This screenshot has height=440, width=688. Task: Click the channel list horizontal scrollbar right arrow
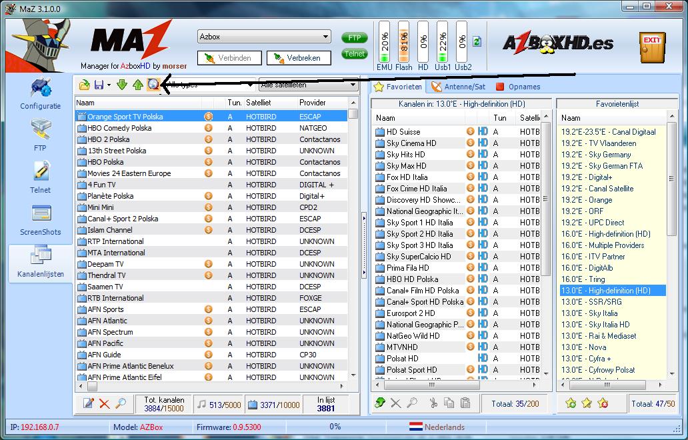[342, 387]
